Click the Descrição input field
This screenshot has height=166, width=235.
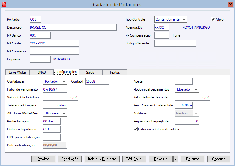(73, 27)
